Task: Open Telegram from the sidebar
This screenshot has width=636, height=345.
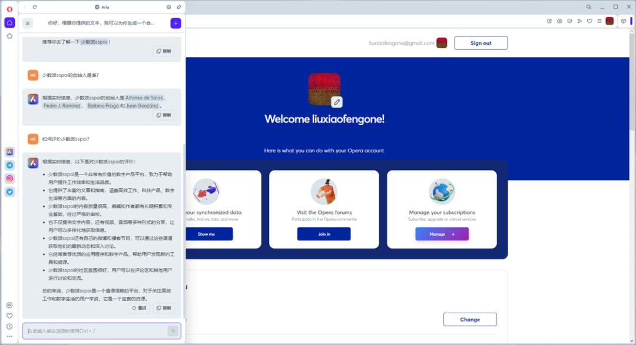Action: (x=10, y=165)
